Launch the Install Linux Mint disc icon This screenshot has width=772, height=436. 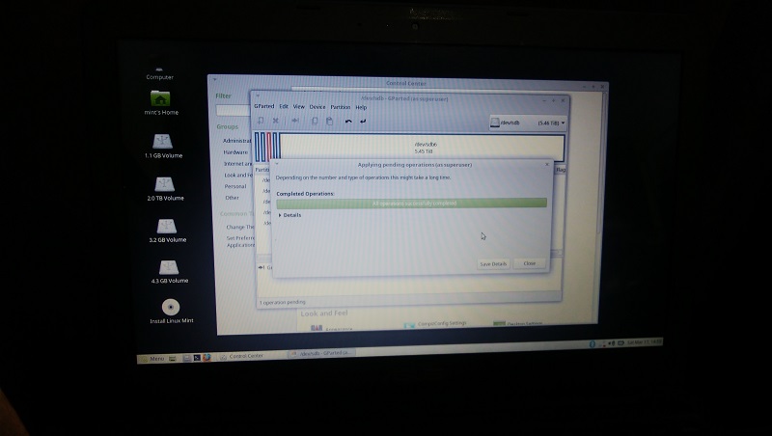pos(171,307)
